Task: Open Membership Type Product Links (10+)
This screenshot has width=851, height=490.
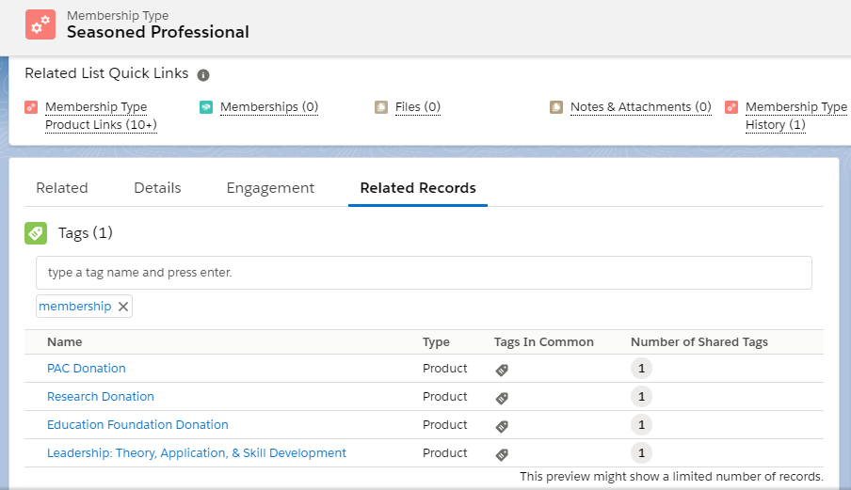Action: point(100,116)
